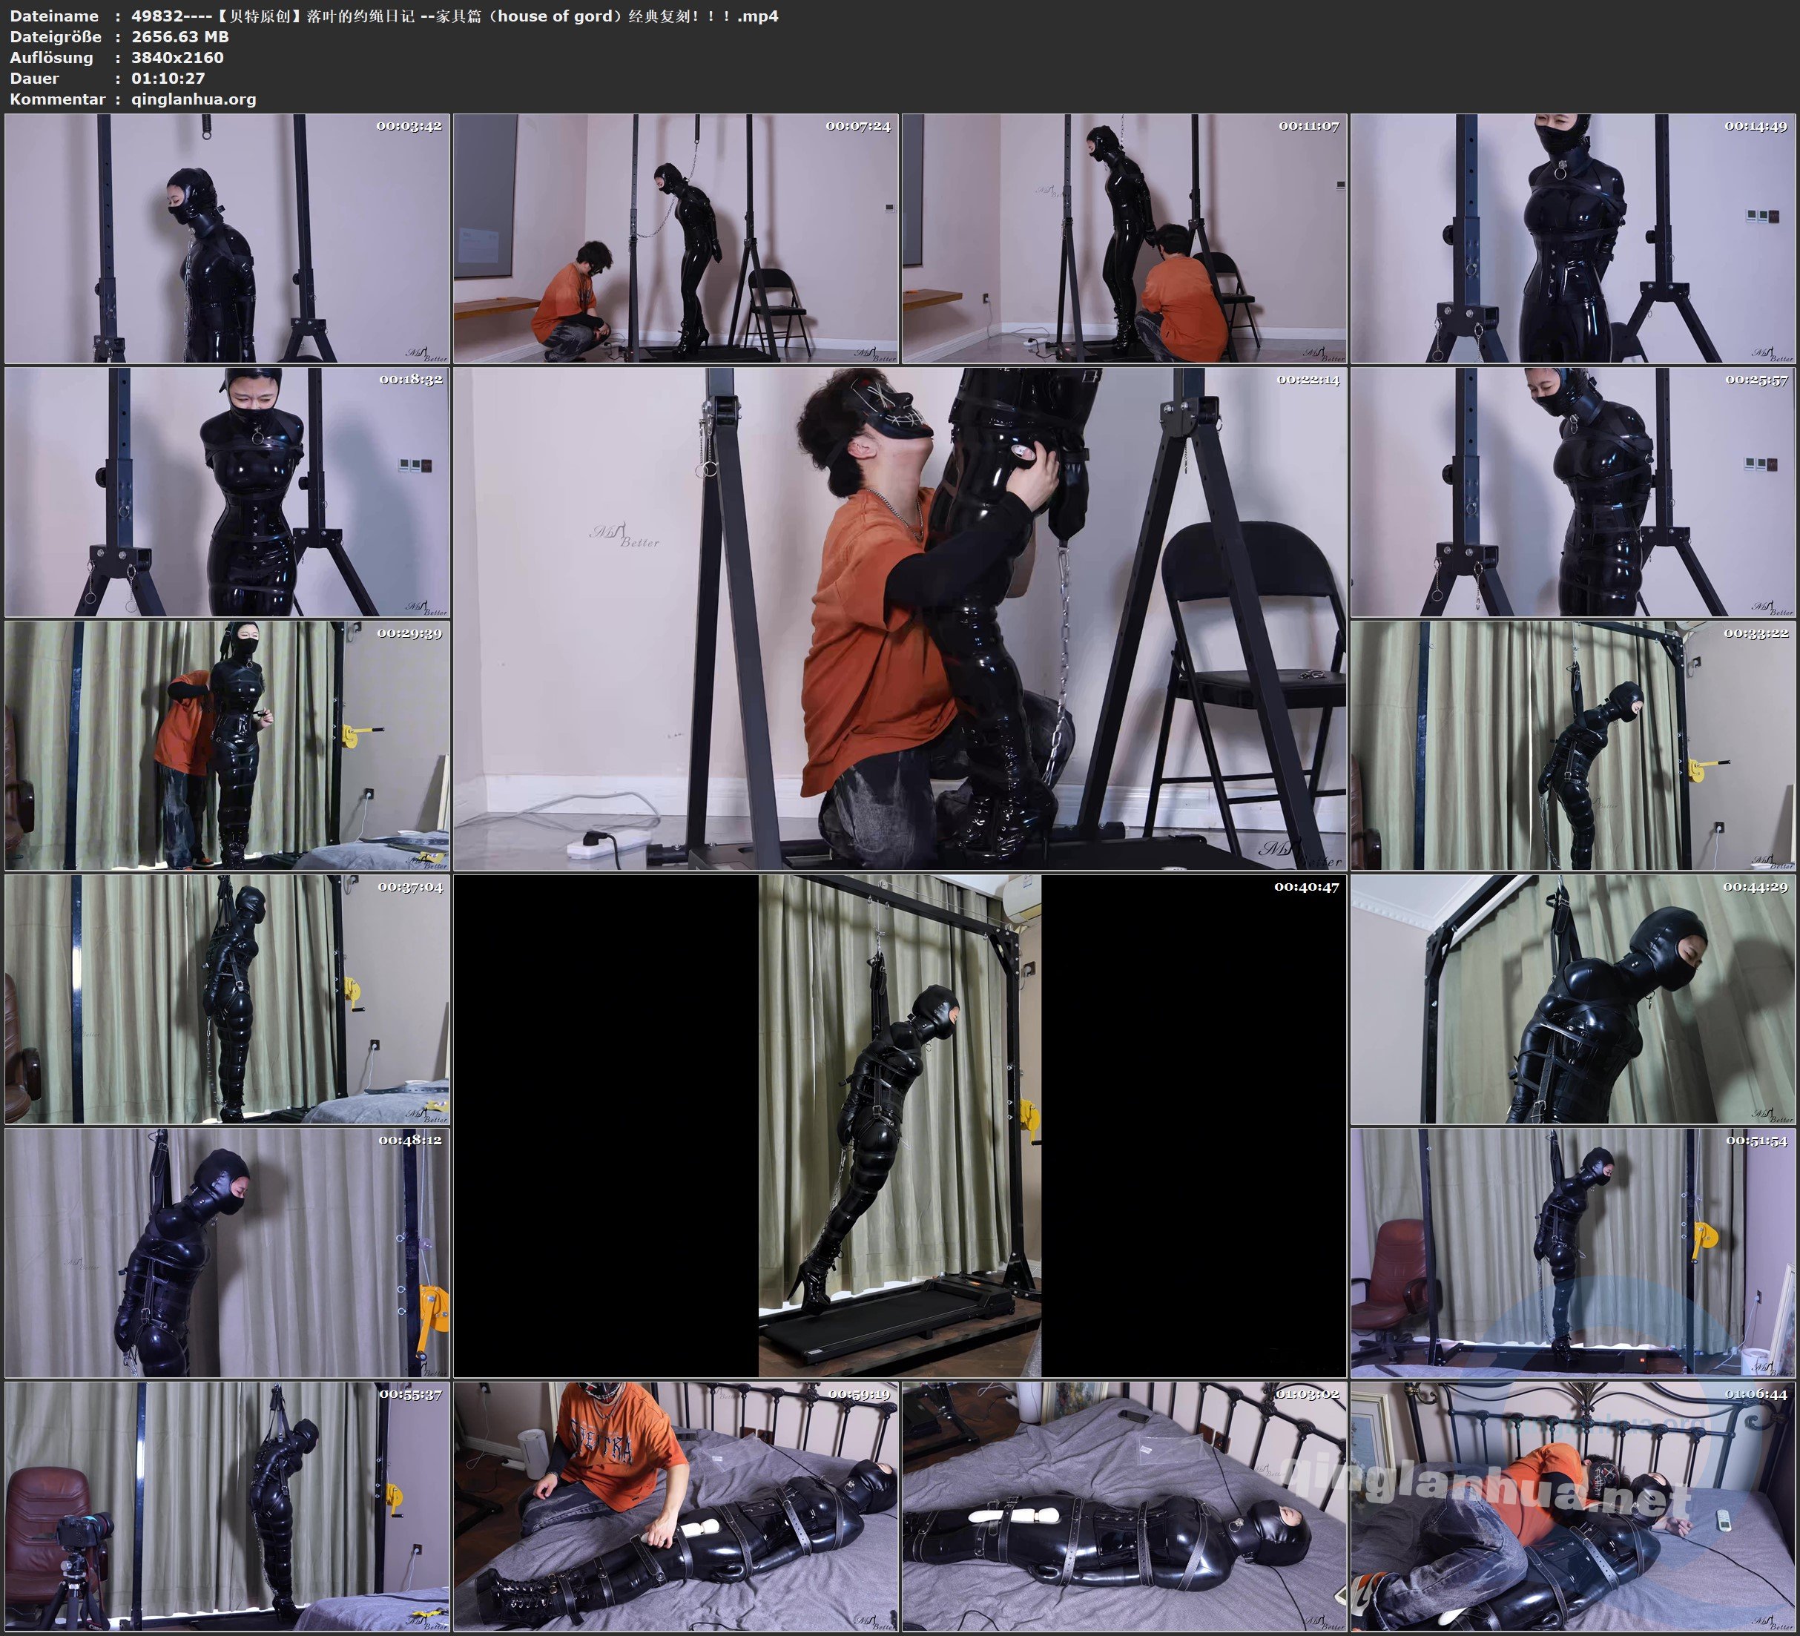Click the thumbnail timestamped 00:59:19
The height and width of the screenshot is (1636, 1800).
(676, 1506)
